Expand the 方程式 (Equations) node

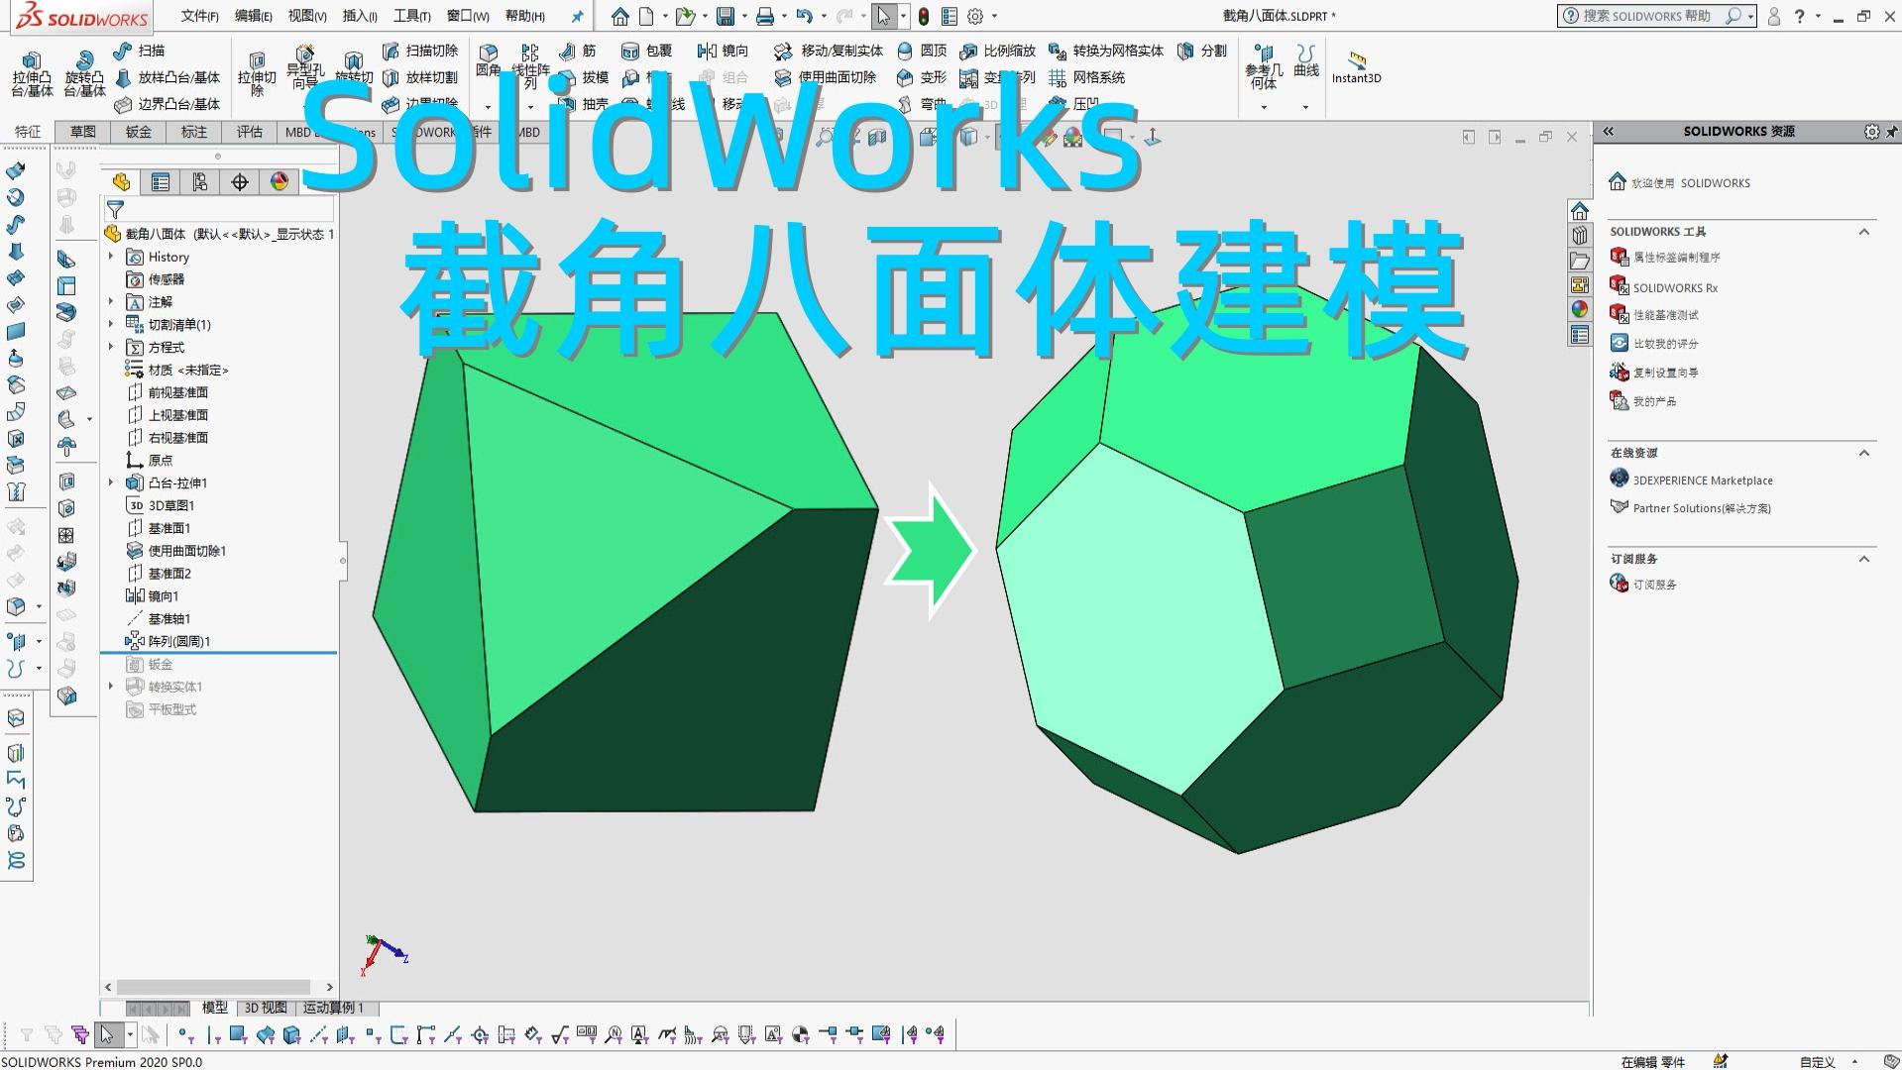111,347
